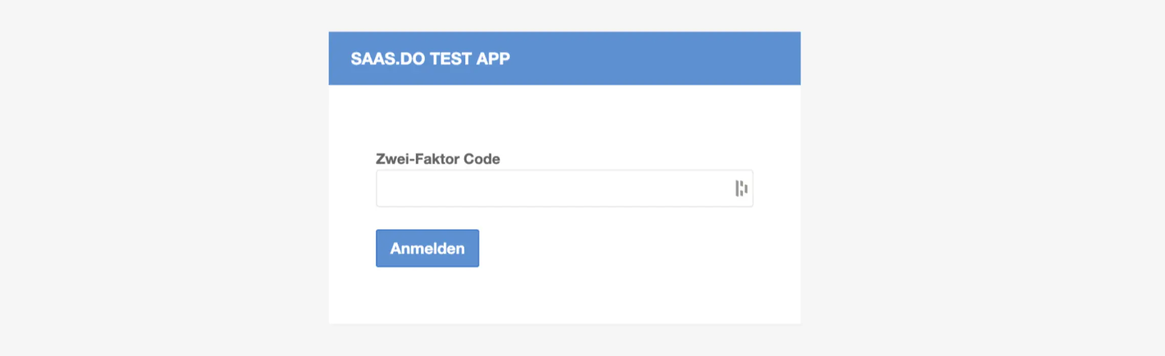Click the grey background right of the card
Screen dimensions: 1165x356
tap(983, 177)
